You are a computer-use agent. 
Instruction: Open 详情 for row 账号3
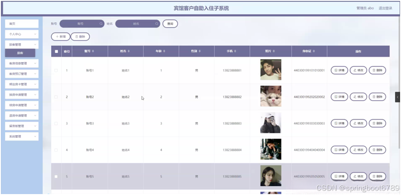click(x=339, y=123)
